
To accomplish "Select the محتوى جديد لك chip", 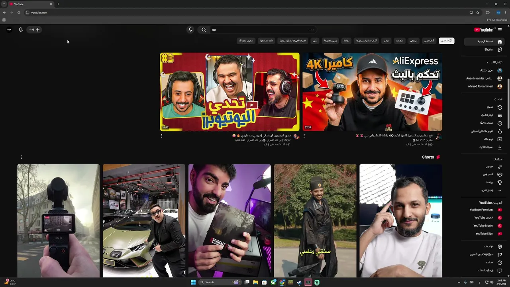I will (246, 41).
